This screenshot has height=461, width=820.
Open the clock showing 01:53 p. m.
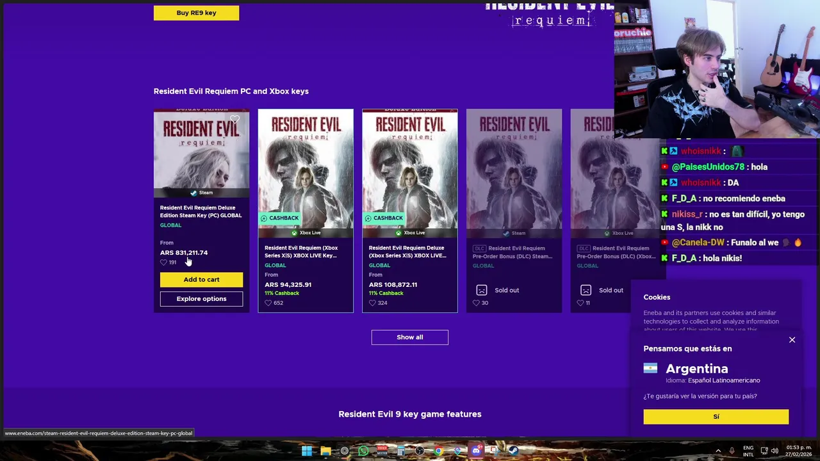pyautogui.click(x=800, y=451)
